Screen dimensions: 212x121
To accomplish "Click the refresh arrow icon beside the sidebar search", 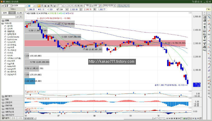I will tap(18, 17).
